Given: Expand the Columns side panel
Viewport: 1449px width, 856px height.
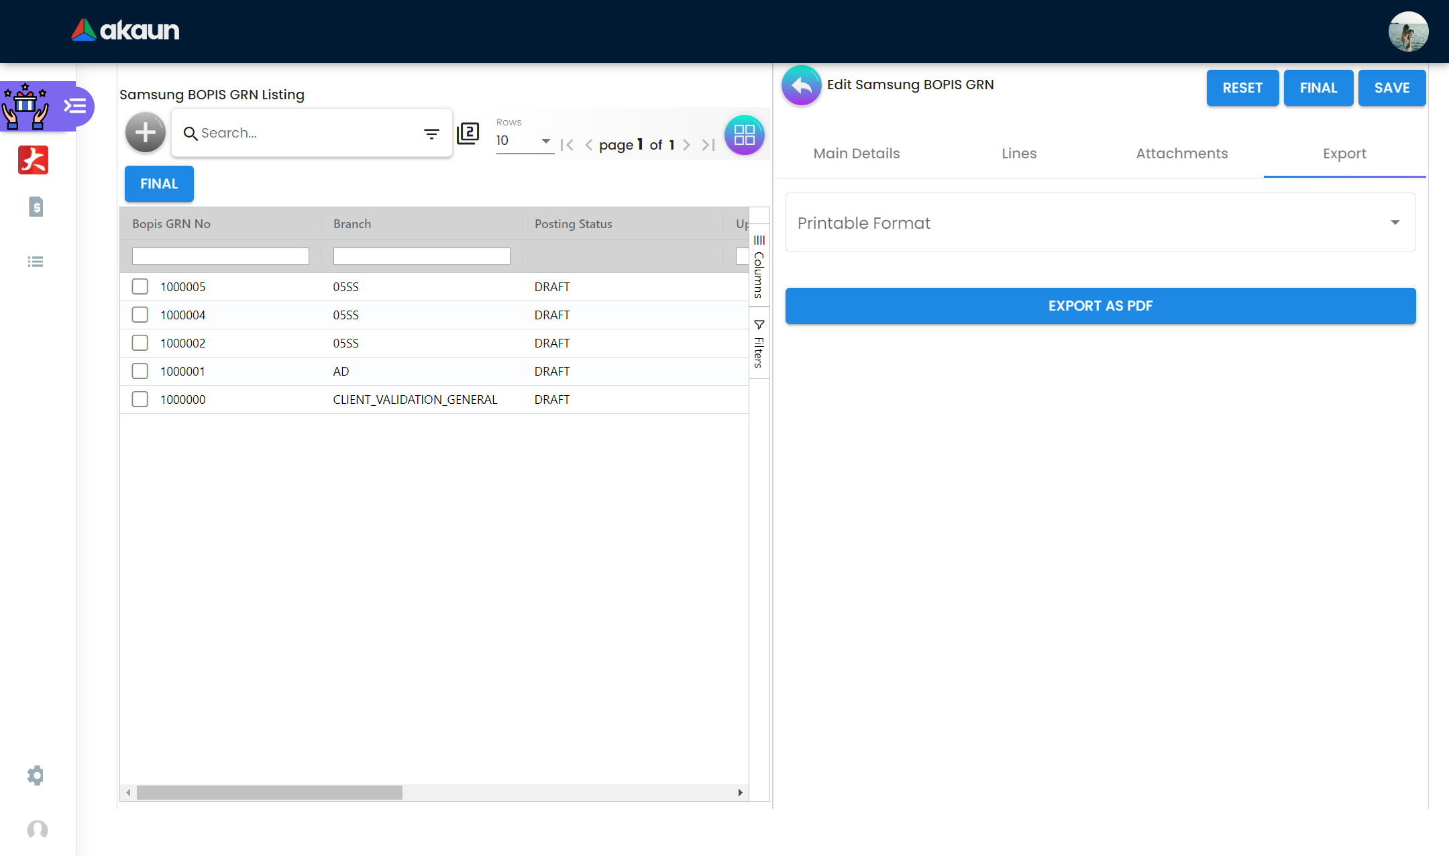Looking at the screenshot, I should click(x=759, y=267).
